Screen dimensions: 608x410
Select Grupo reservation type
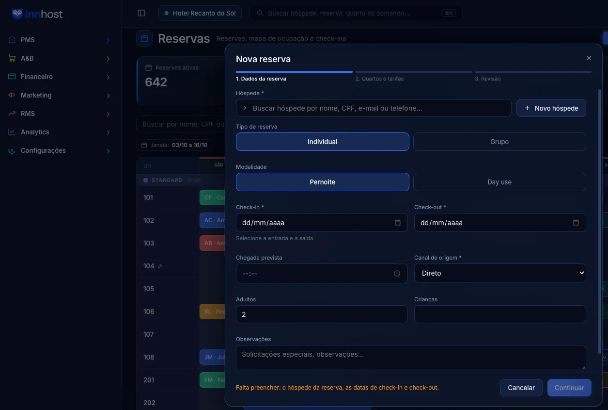click(x=499, y=142)
